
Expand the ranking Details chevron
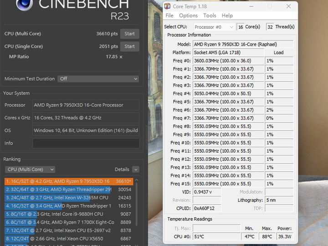pyautogui.click(x=136, y=169)
